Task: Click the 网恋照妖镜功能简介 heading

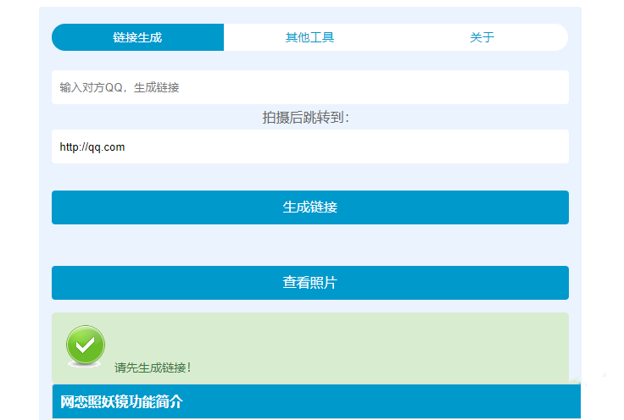Action: click(x=121, y=401)
